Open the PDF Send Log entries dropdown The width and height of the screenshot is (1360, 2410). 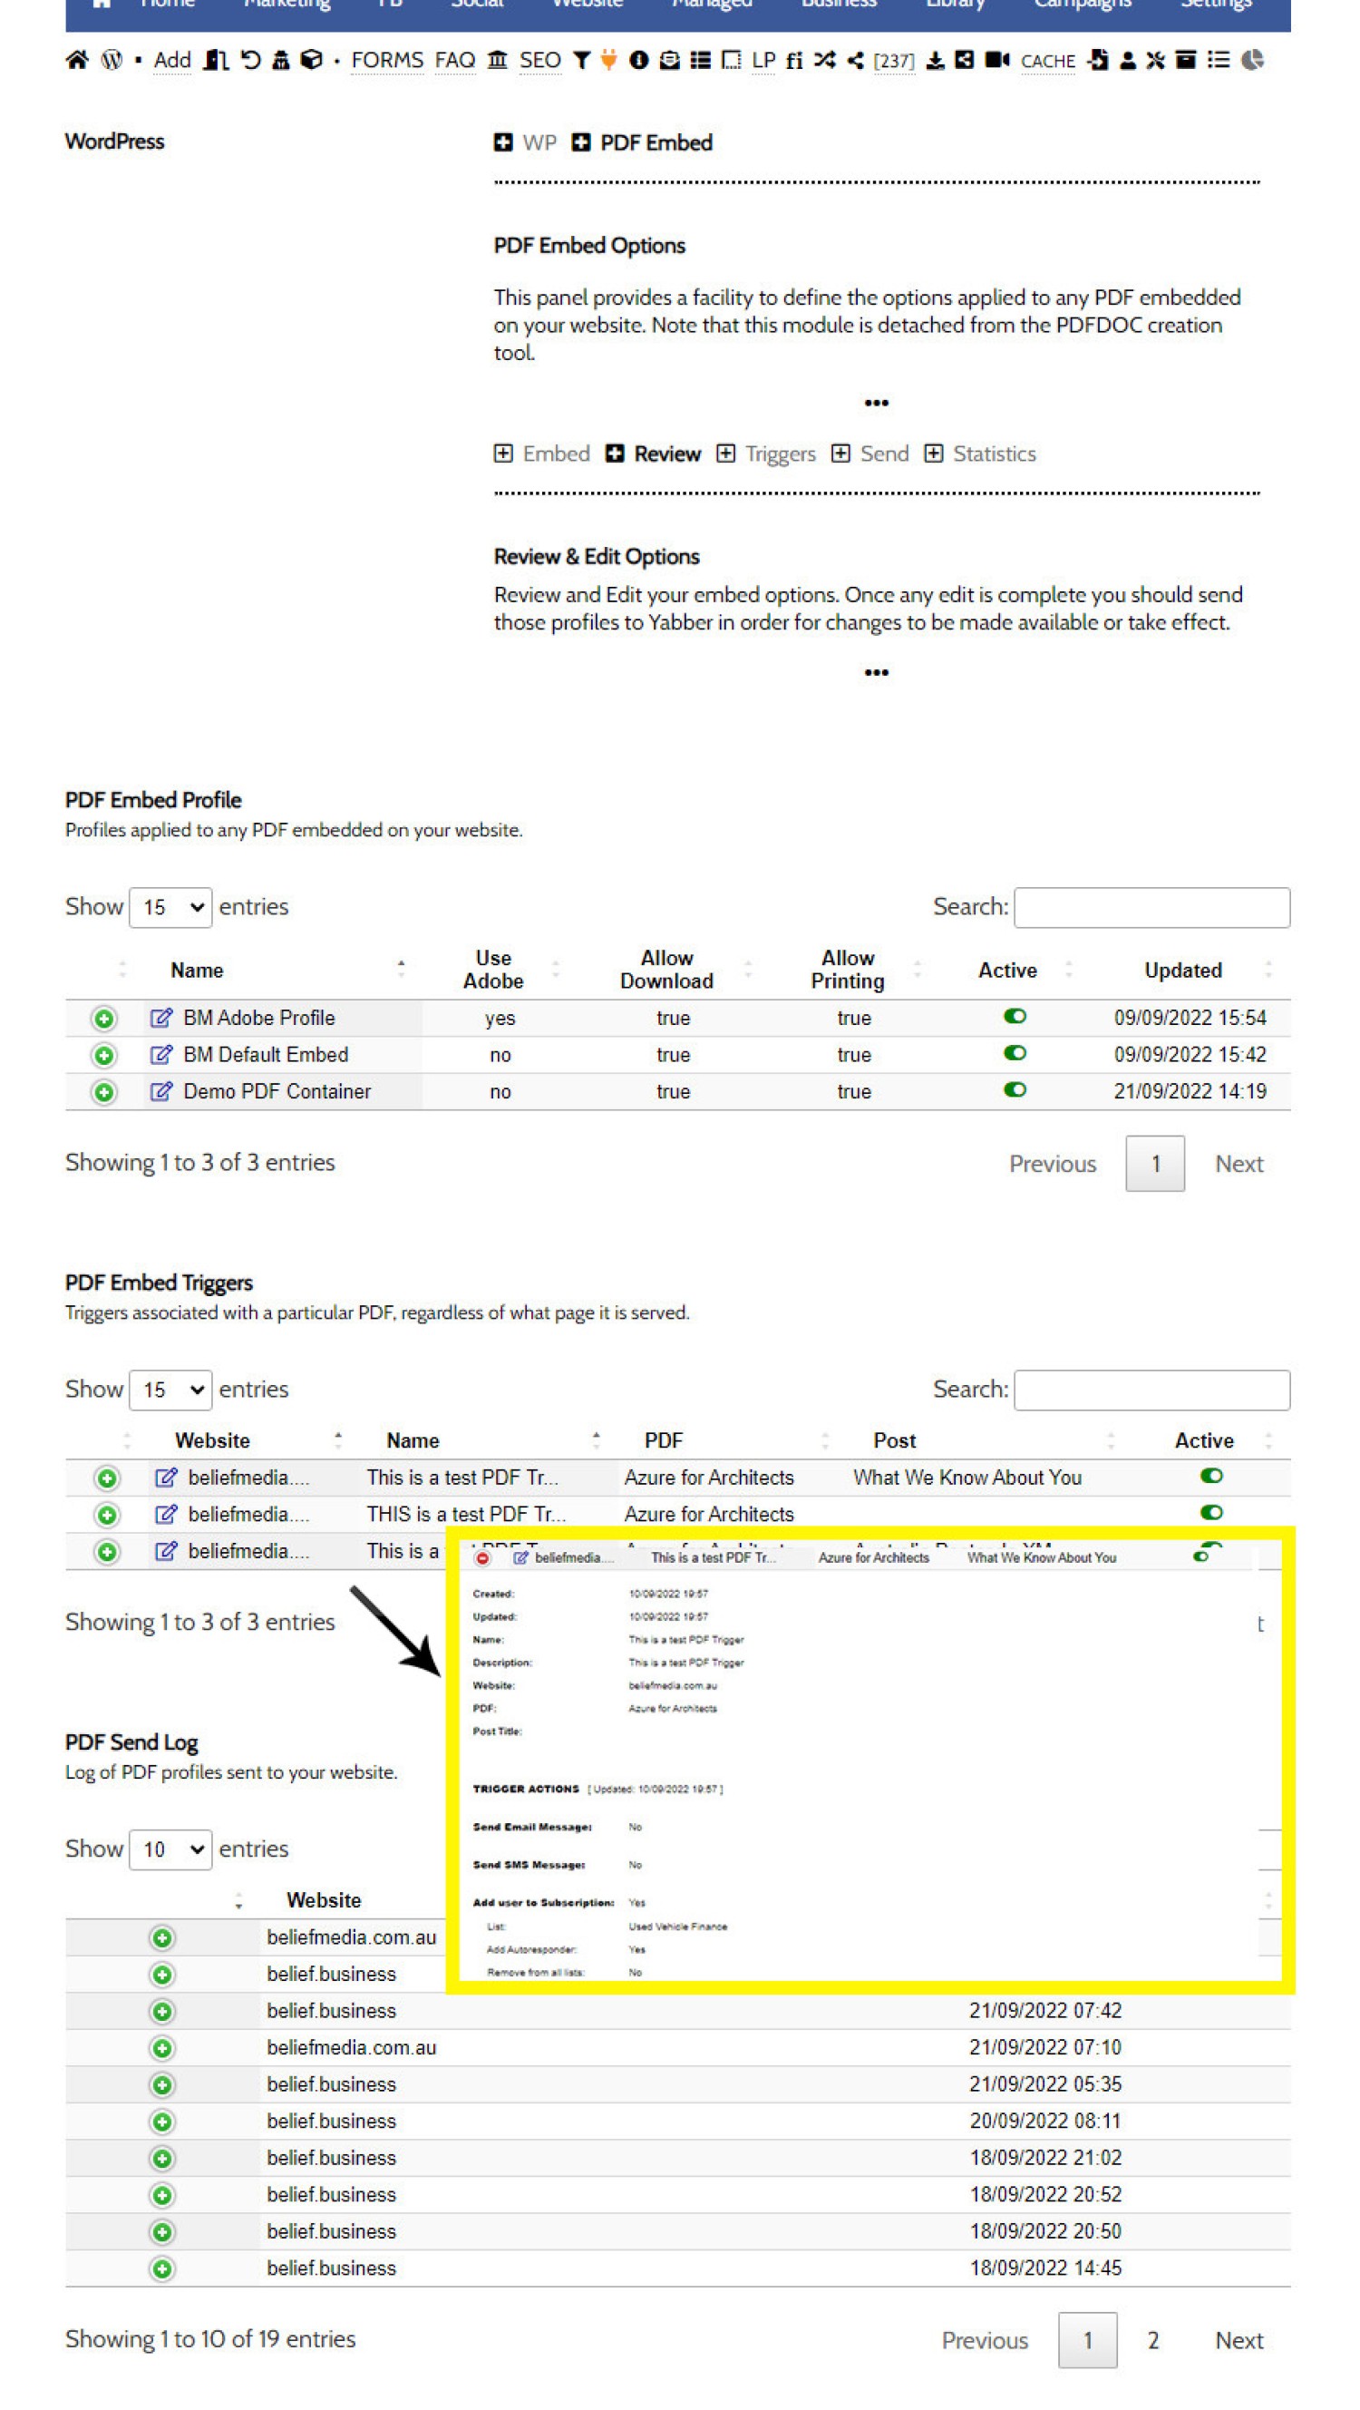click(x=170, y=1849)
